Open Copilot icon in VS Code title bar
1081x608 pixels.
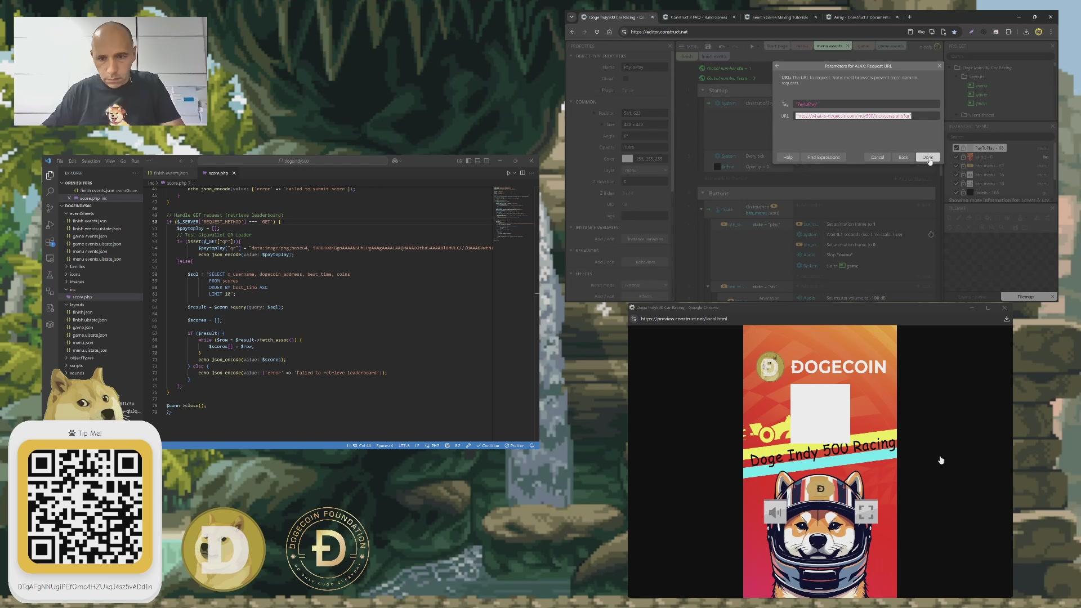click(x=395, y=161)
